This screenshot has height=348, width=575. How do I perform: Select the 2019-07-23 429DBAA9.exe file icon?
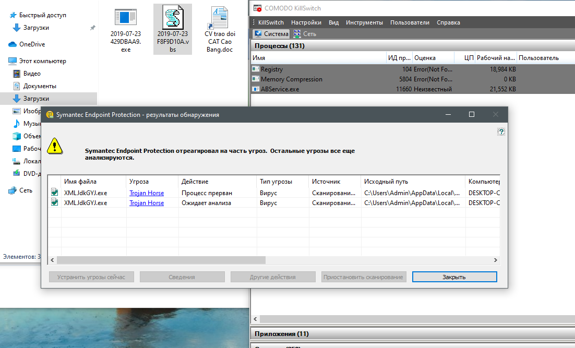tap(125, 17)
